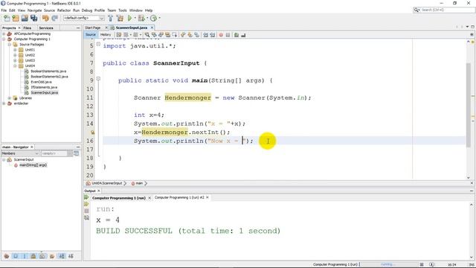
Task: Click the Debug Project toolbar icon
Action: (x=141, y=18)
